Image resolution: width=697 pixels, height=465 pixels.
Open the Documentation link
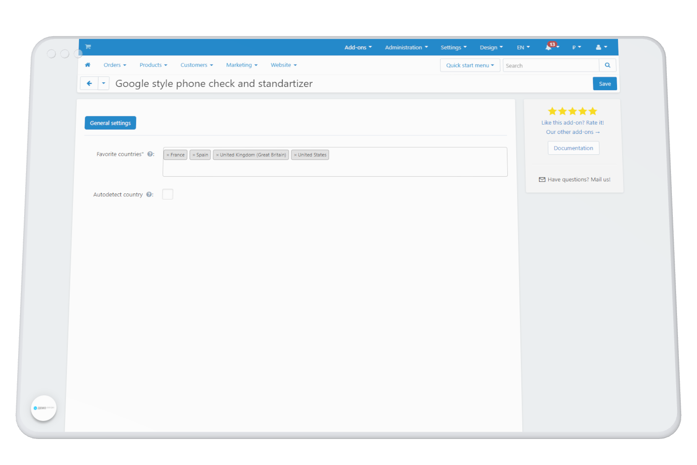click(573, 148)
